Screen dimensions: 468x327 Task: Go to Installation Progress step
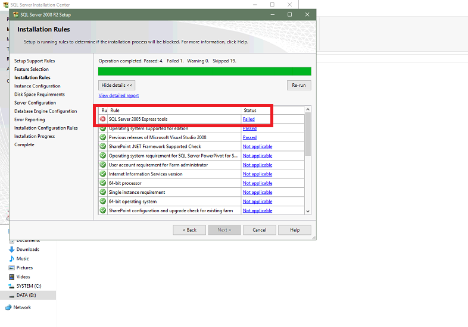click(x=35, y=136)
